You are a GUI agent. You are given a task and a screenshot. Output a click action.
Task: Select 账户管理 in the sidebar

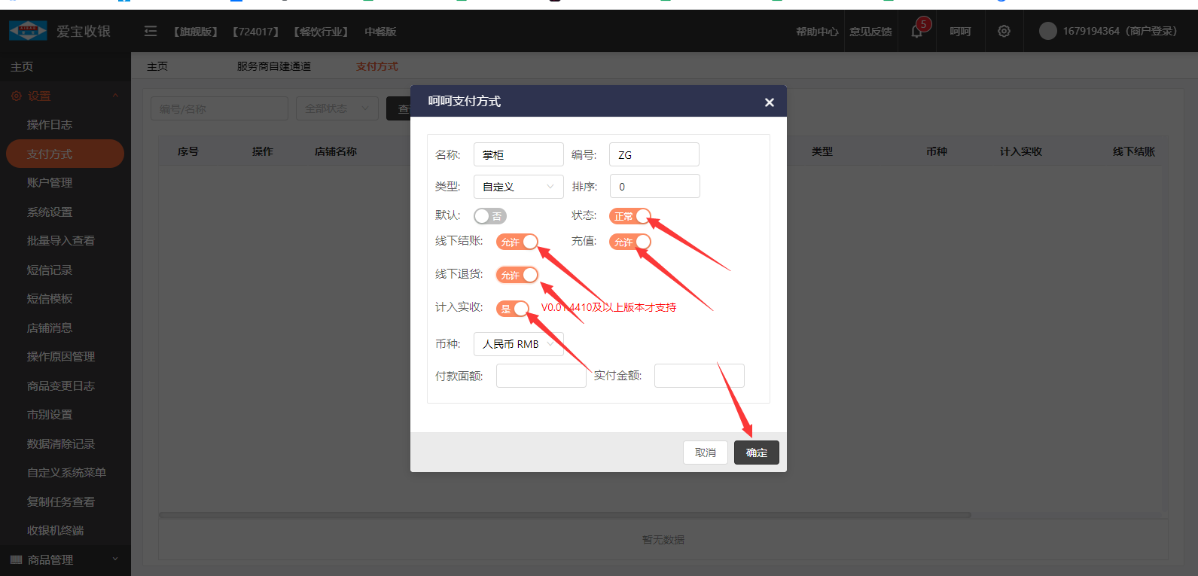pos(50,182)
